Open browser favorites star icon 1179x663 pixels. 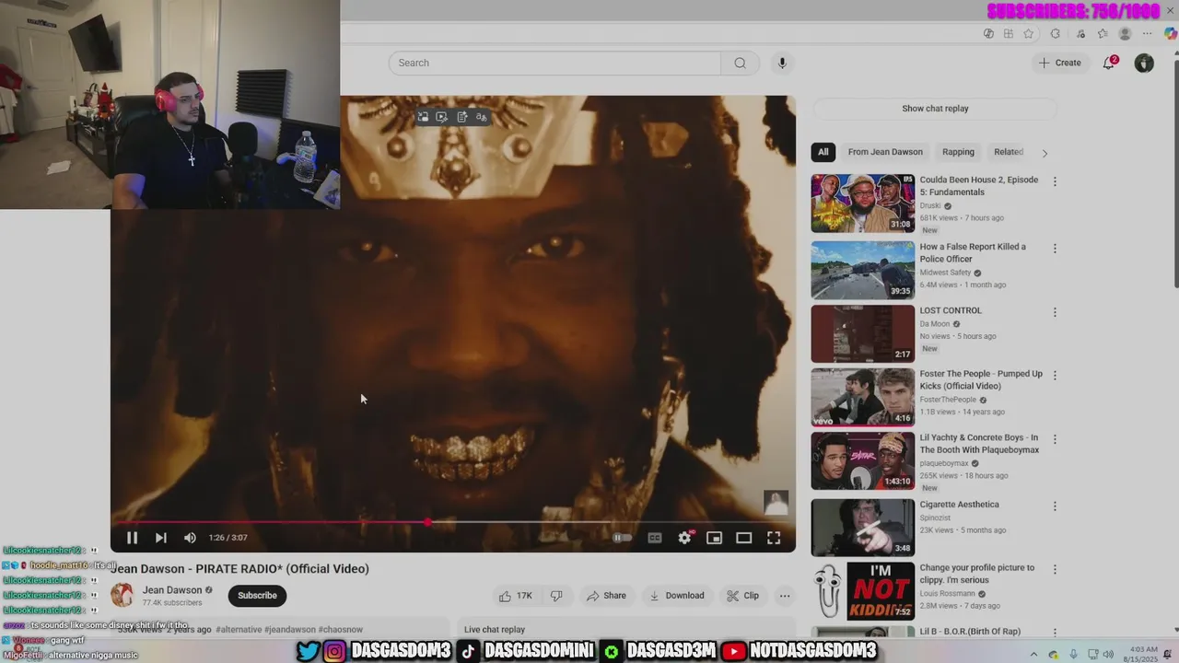[1029, 34]
